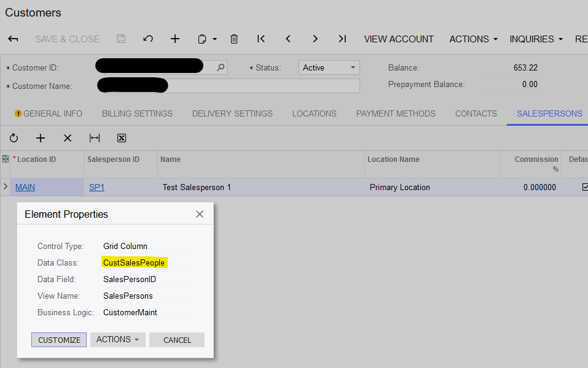Open Customer ID lookup magnifier

pos(221,67)
